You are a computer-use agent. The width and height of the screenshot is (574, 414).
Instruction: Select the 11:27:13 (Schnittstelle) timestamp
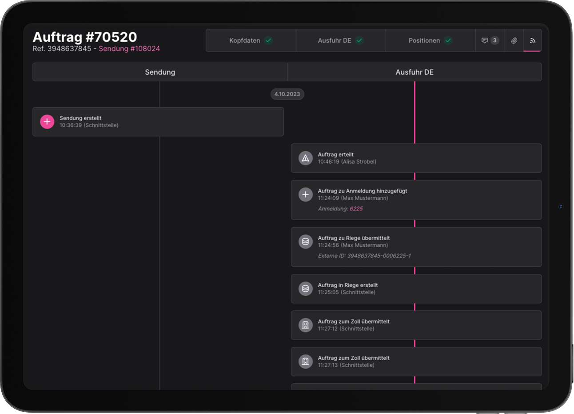tap(346, 365)
